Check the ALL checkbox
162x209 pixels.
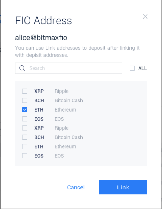(132, 68)
